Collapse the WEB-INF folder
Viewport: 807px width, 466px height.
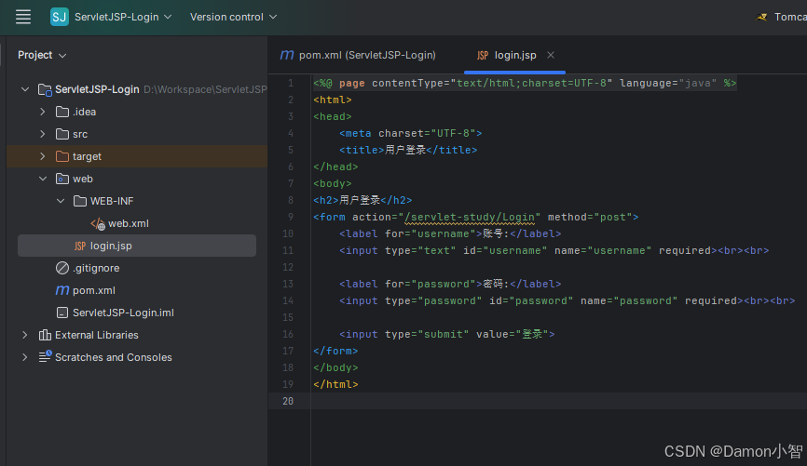pyautogui.click(x=61, y=201)
